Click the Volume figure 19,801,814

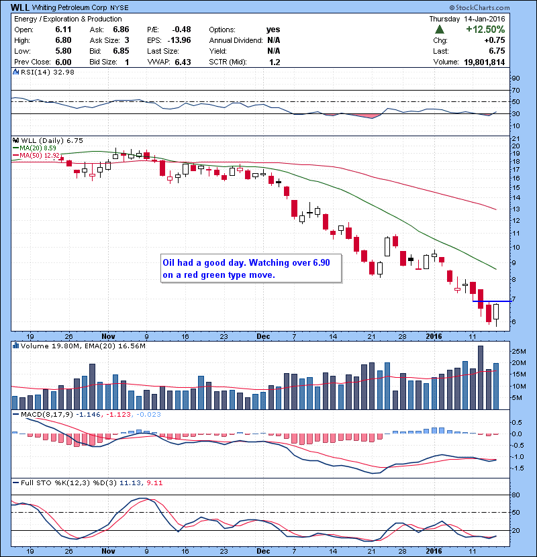click(484, 62)
